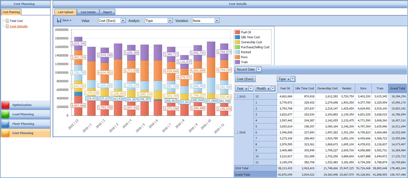Click the chart data label 198,357
The height and width of the screenshot is (178, 408).
coord(144,99)
